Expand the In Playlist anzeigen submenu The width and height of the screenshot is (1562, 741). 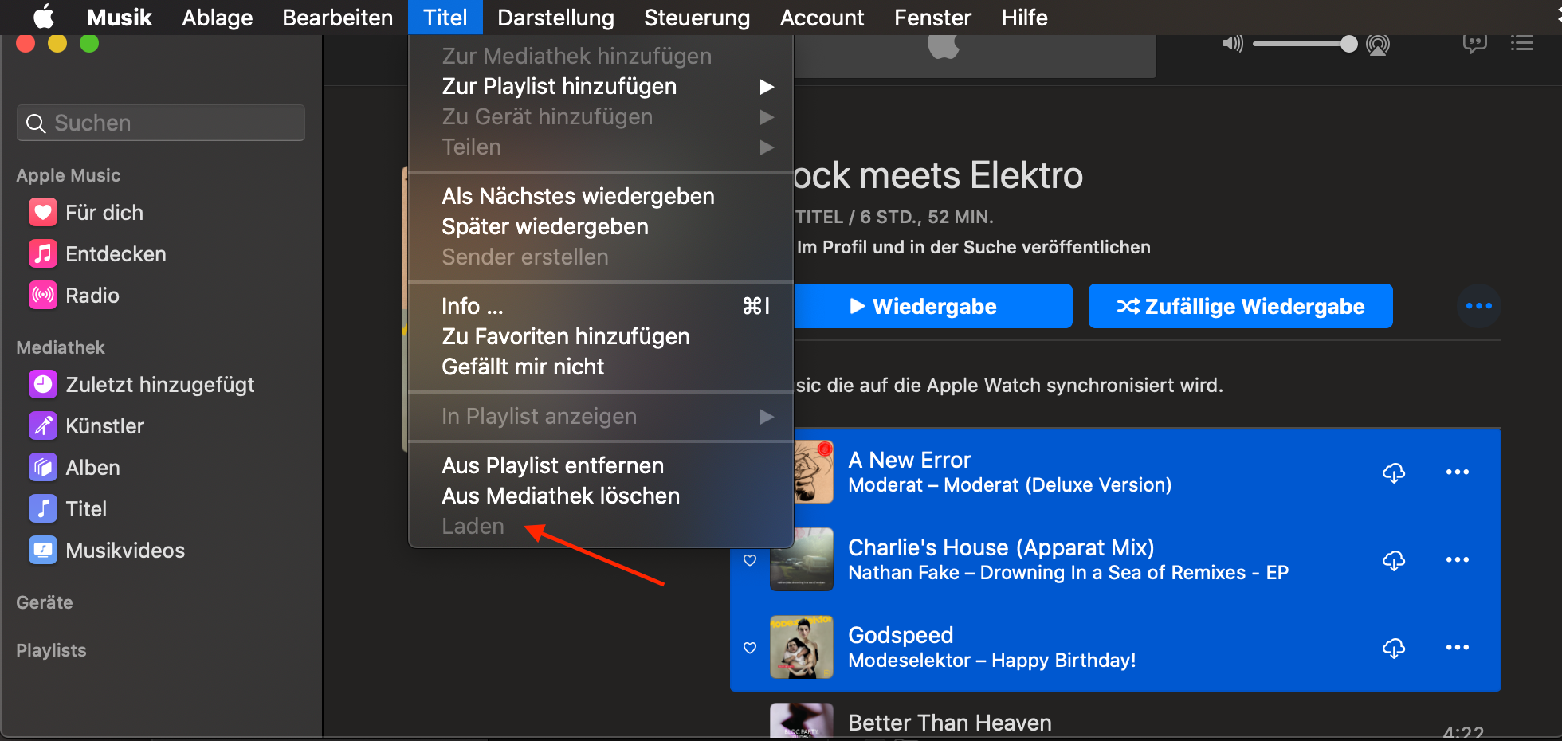coord(601,416)
